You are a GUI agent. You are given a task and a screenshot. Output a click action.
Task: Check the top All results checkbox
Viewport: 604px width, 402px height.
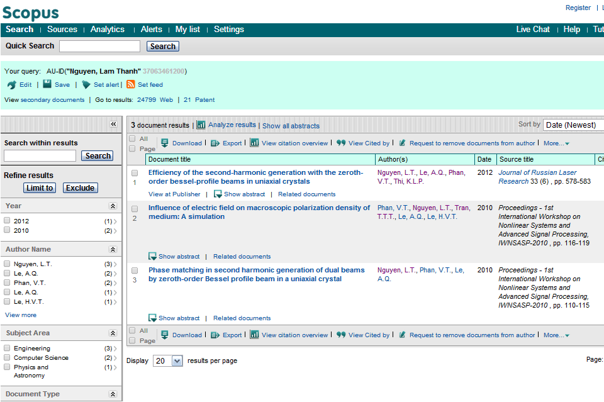pos(132,138)
